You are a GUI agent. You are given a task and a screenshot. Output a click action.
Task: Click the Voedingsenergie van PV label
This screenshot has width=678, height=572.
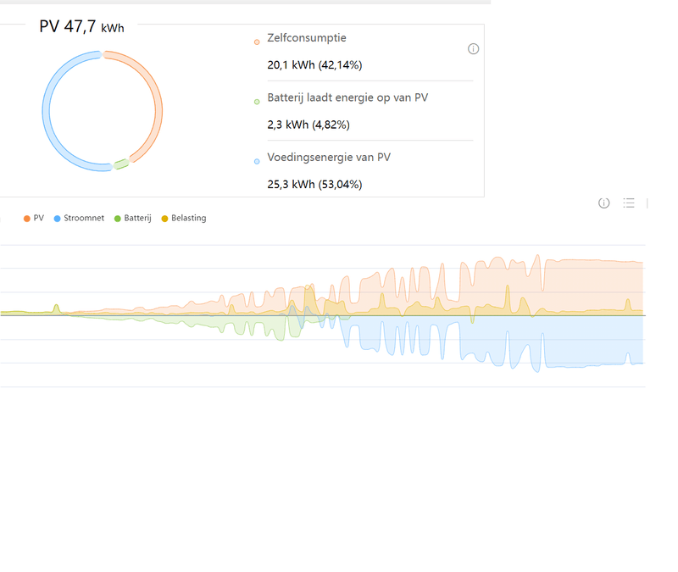coord(329,157)
